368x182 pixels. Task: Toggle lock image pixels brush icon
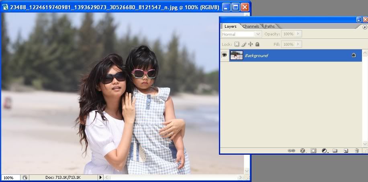point(243,44)
